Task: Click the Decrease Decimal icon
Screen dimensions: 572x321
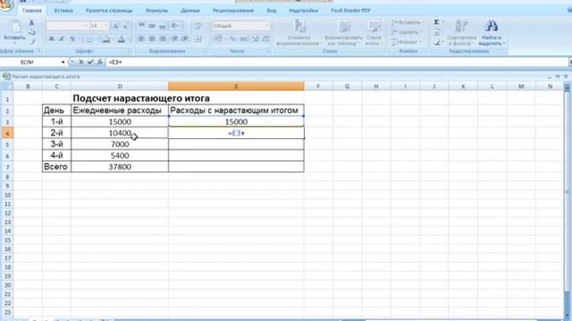Action: 265,38
